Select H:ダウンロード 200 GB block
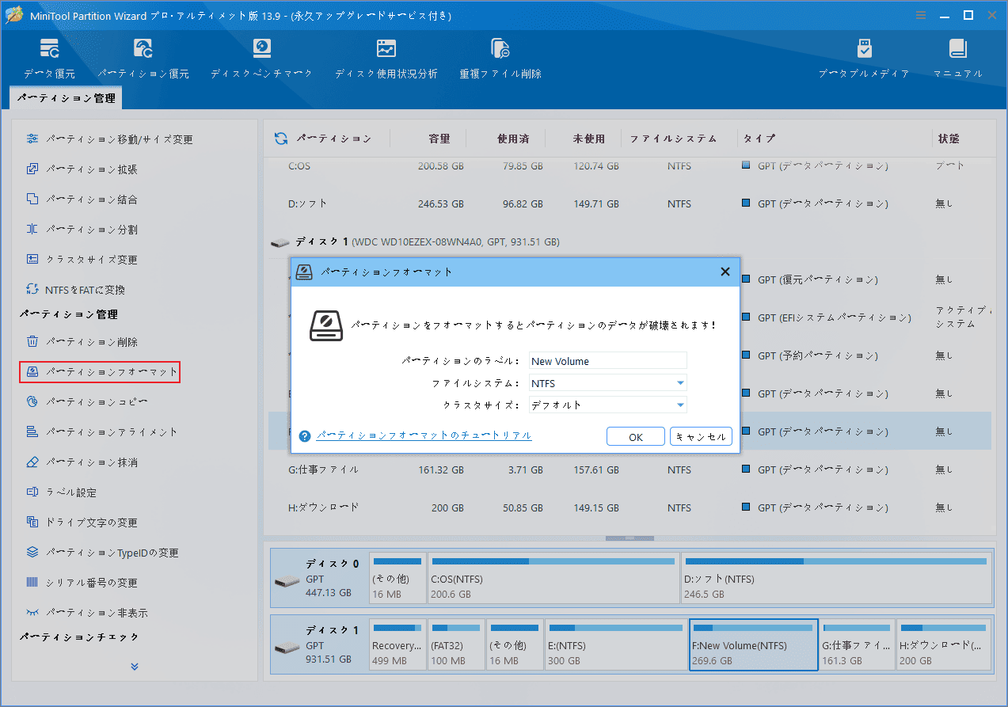The image size is (1008, 707). pos(945,644)
